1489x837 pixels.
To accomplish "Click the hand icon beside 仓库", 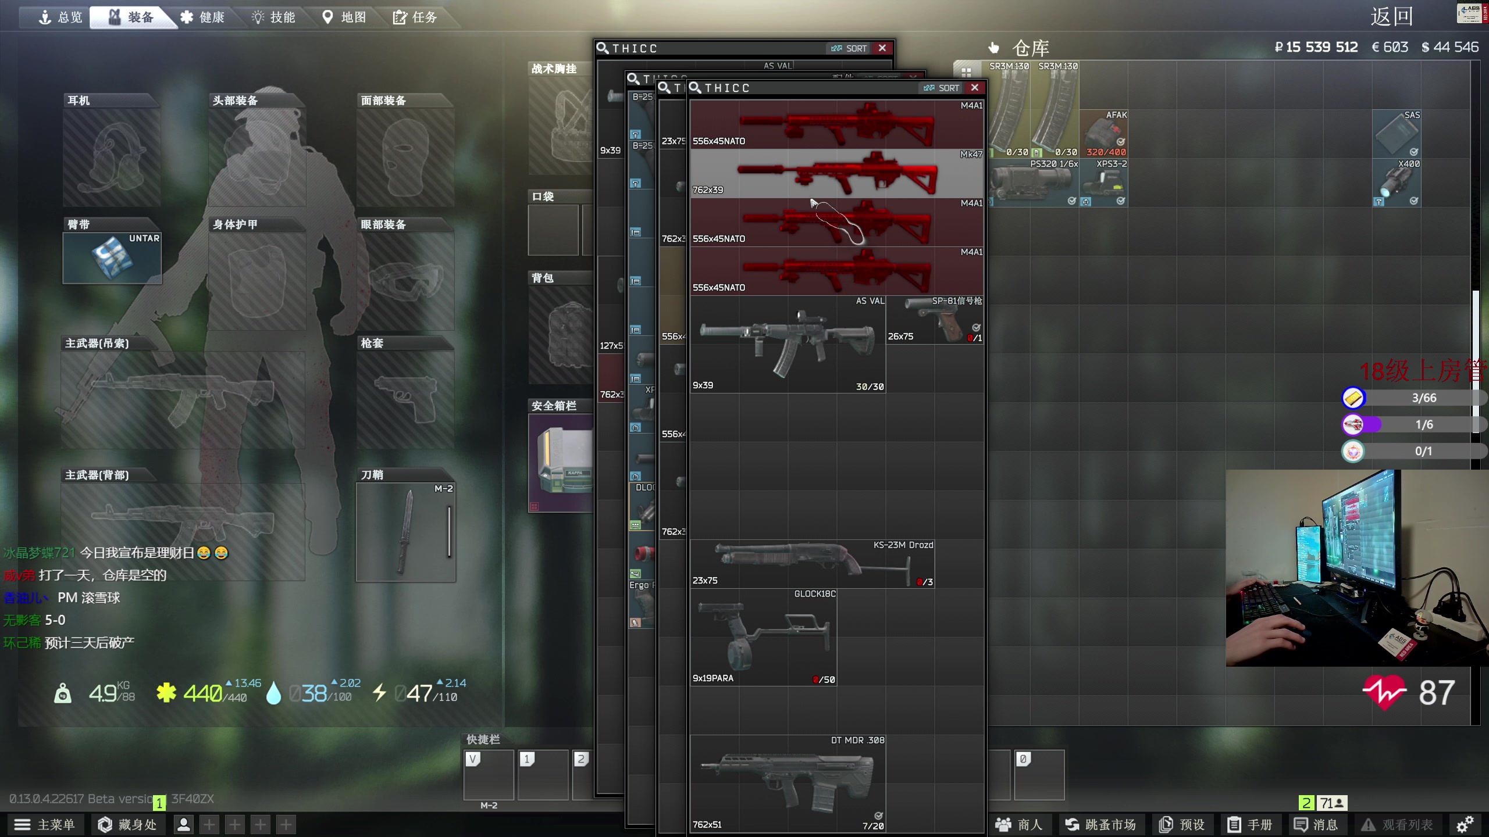I will pyautogui.click(x=993, y=48).
